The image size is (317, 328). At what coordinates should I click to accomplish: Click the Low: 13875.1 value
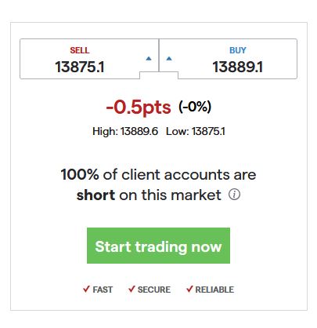coord(196,131)
